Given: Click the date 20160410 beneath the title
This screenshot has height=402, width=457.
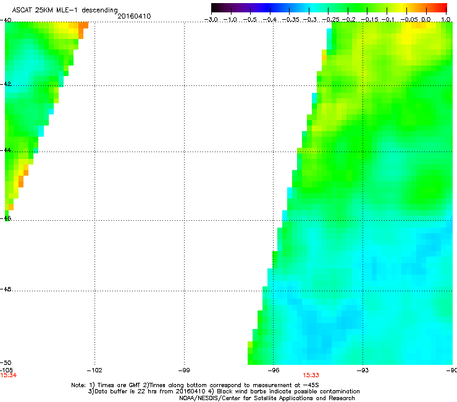Looking at the screenshot, I should point(134,16).
